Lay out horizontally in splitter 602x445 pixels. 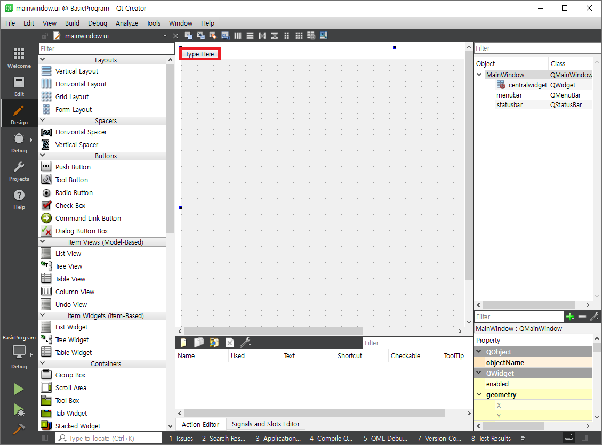click(x=262, y=36)
